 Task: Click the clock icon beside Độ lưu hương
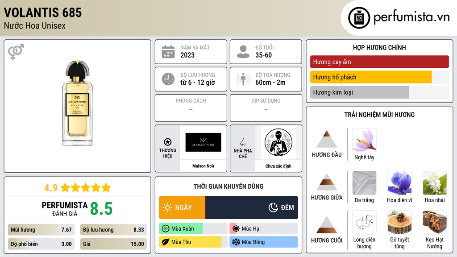tap(168, 79)
